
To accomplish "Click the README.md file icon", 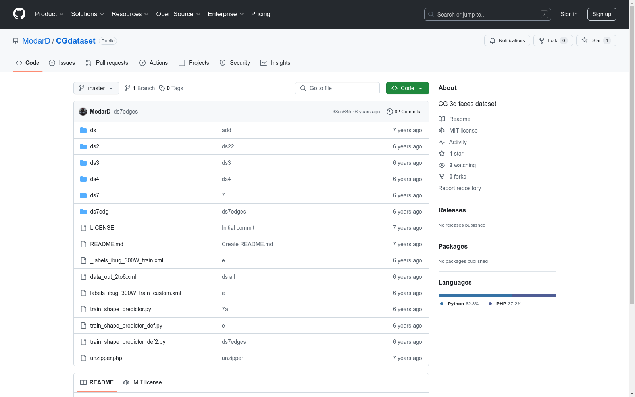I will click(x=83, y=244).
